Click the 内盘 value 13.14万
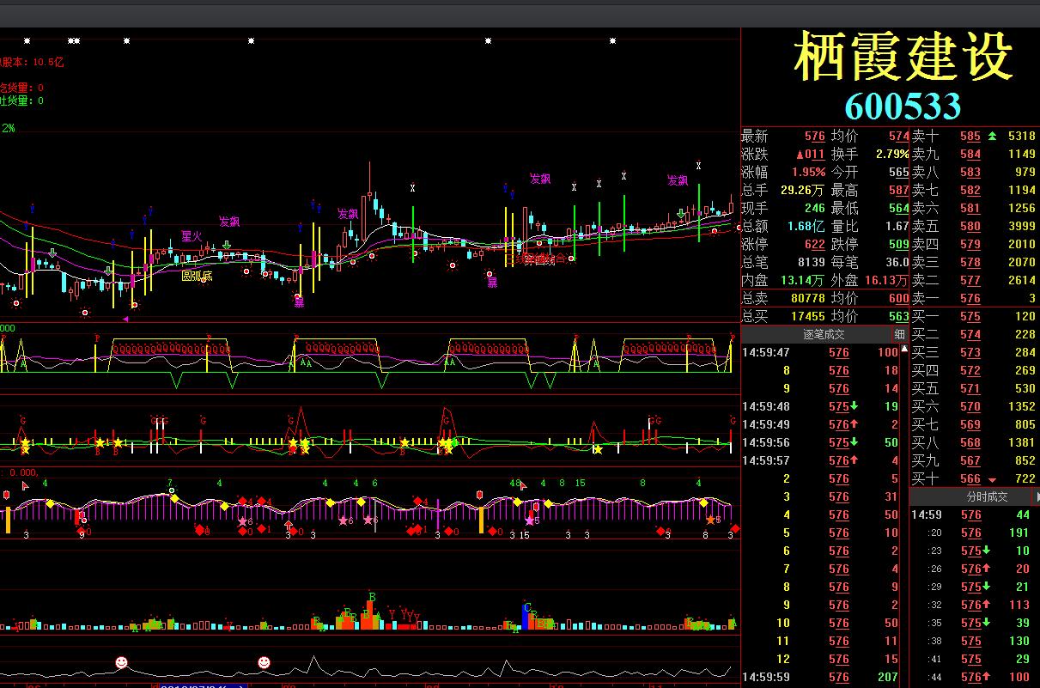1040x688 pixels. pyautogui.click(x=802, y=280)
